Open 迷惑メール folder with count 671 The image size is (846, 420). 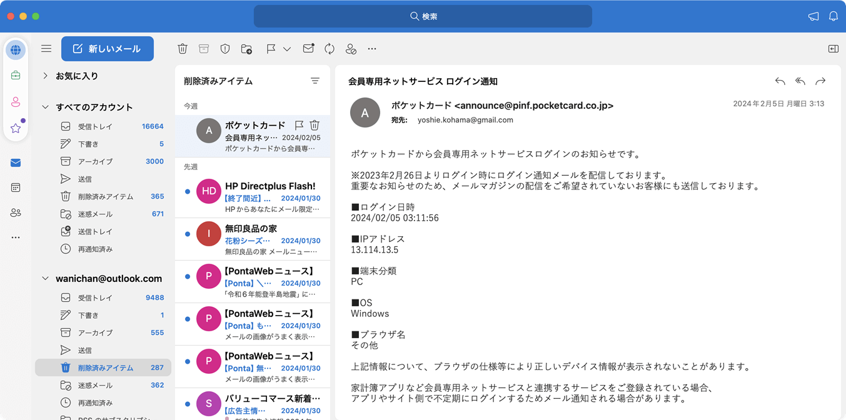pyautogui.click(x=103, y=214)
